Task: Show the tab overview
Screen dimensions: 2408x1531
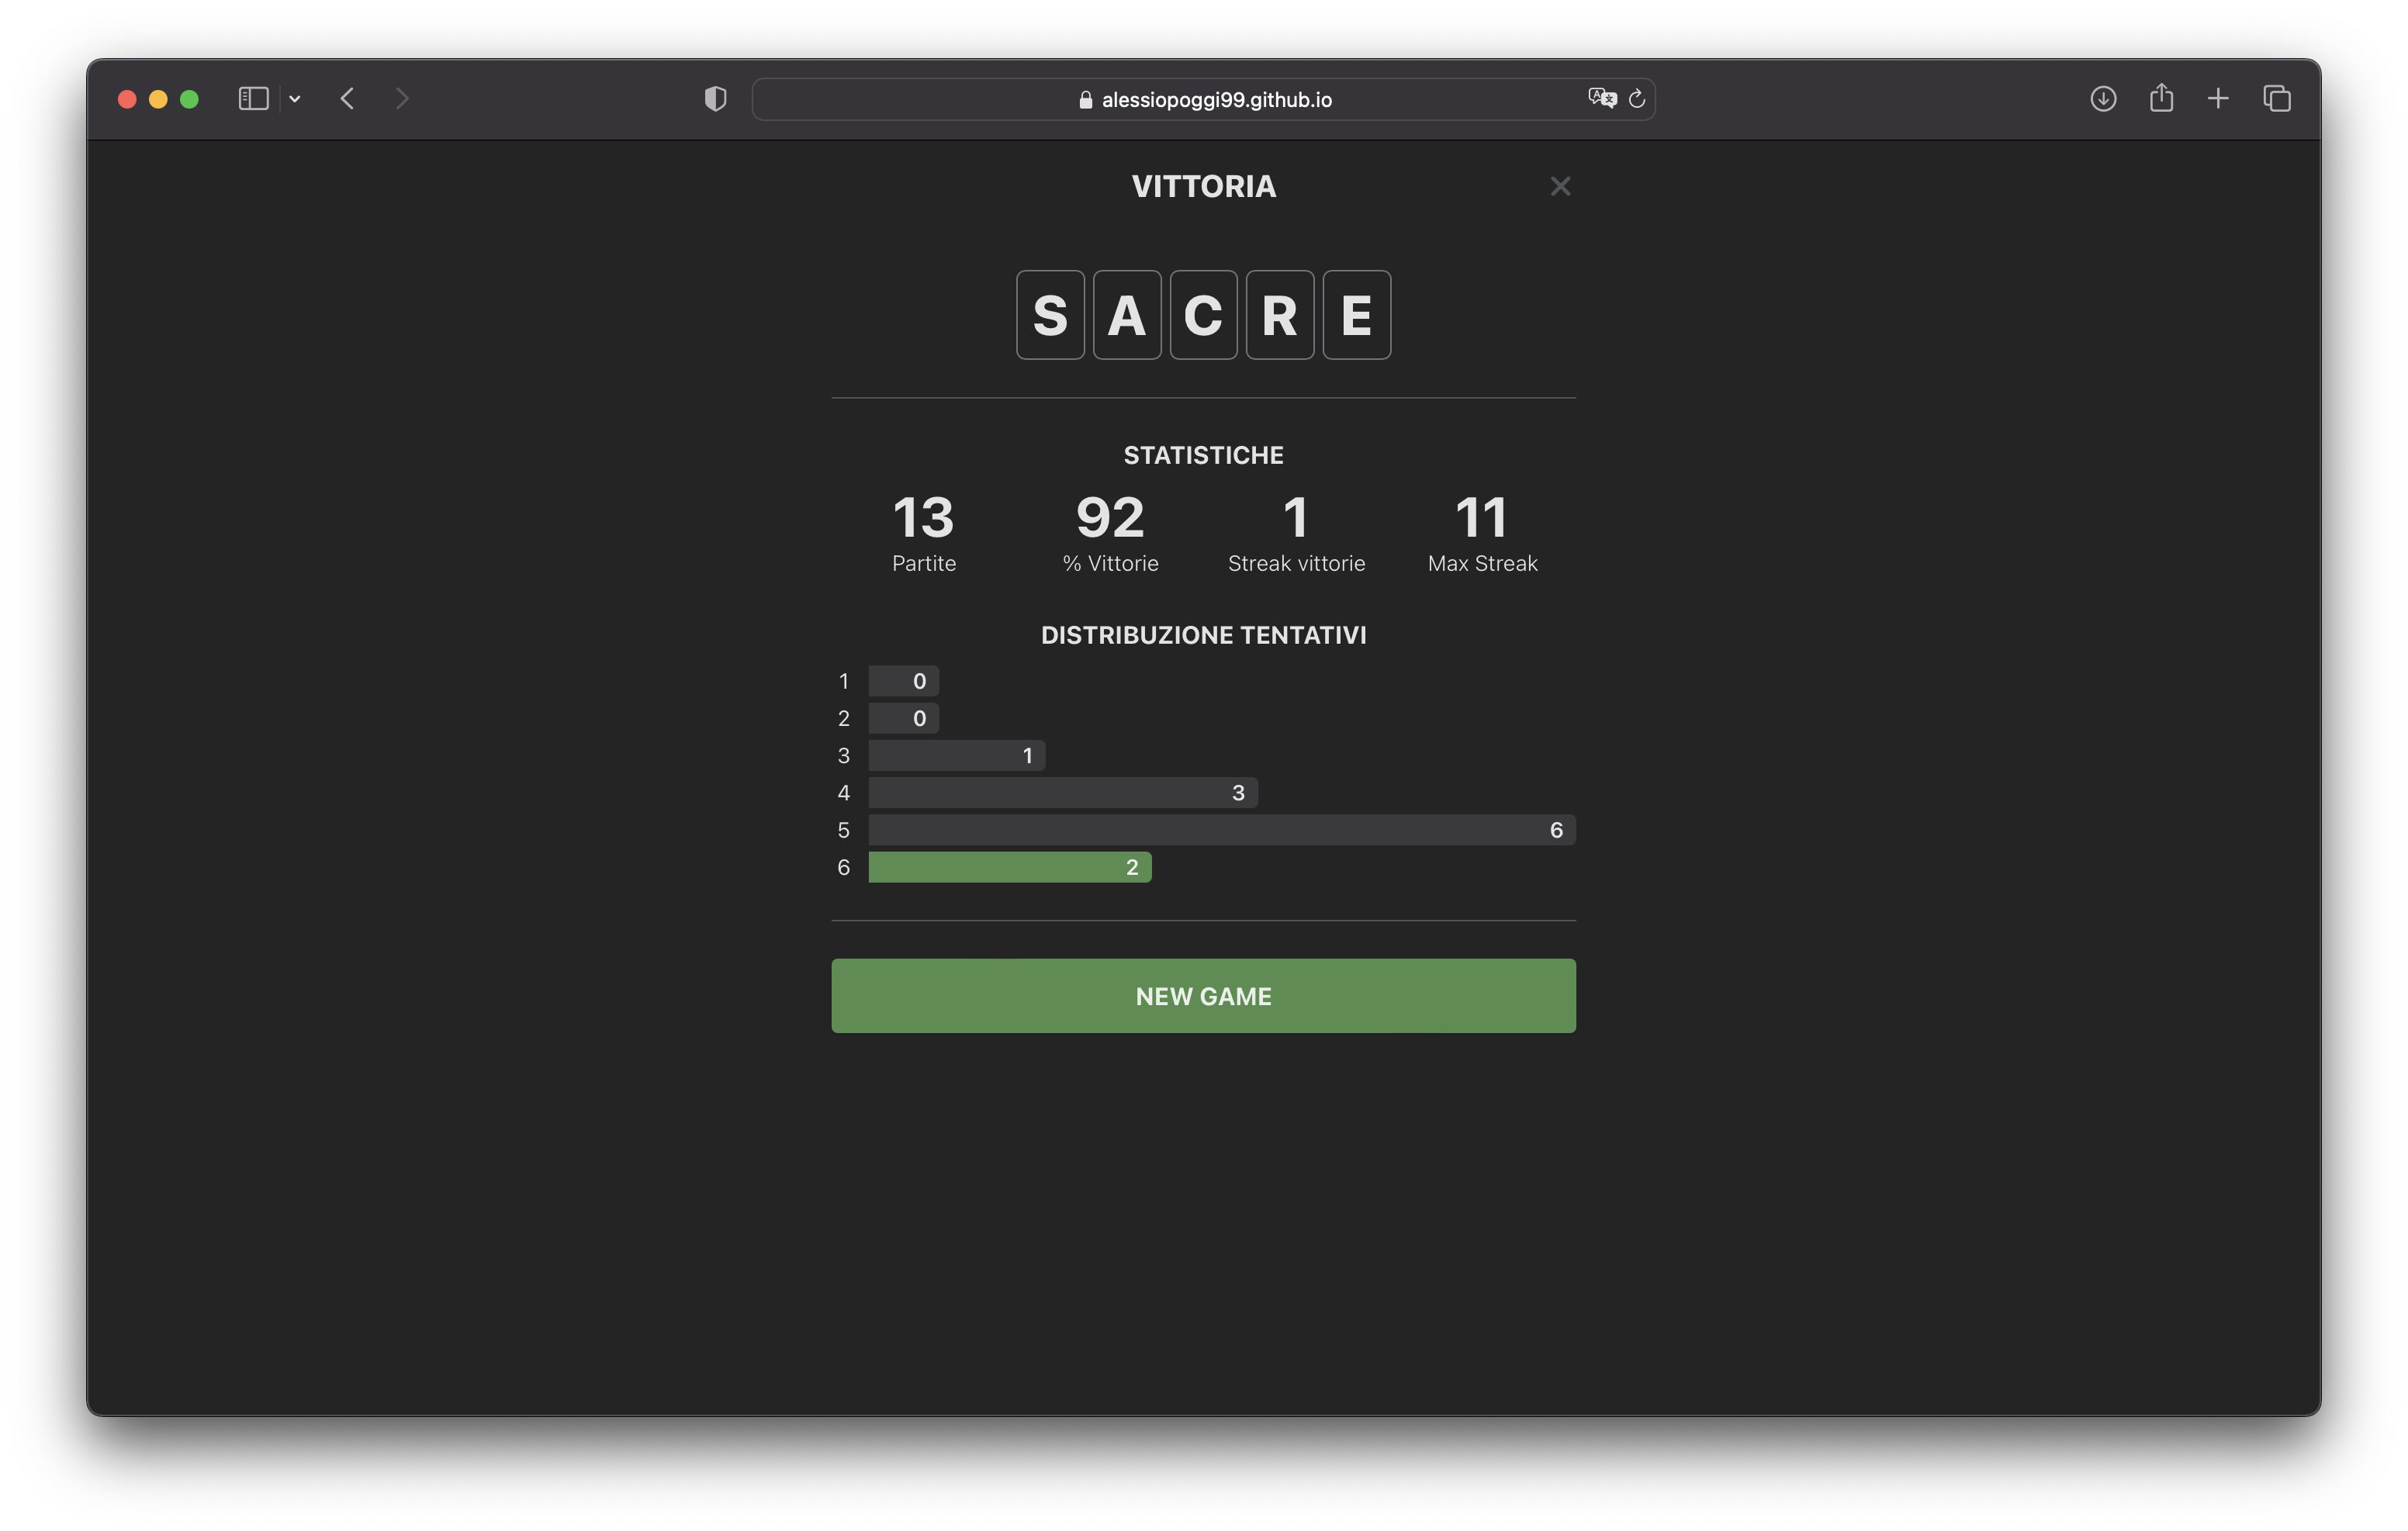Action: click(x=2277, y=99)
